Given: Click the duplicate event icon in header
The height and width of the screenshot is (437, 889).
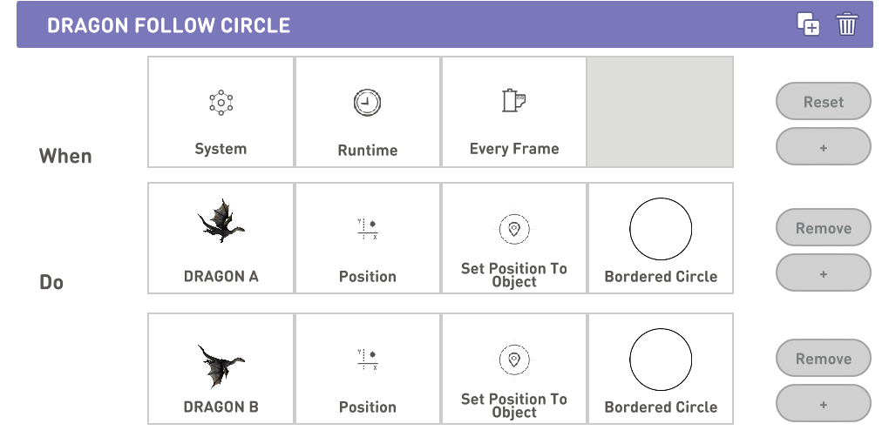Looking at the screenshot, I should (x=808, y=24).
